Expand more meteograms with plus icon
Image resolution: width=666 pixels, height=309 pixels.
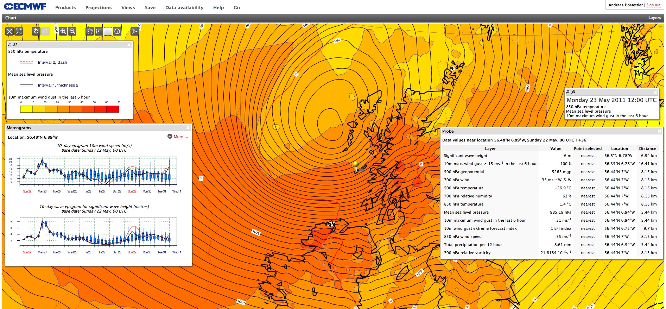click(x=170, y=137)
